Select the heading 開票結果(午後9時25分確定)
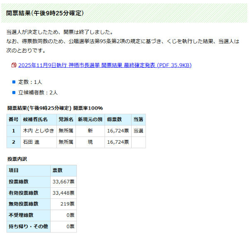 click(x=45, y=13)
